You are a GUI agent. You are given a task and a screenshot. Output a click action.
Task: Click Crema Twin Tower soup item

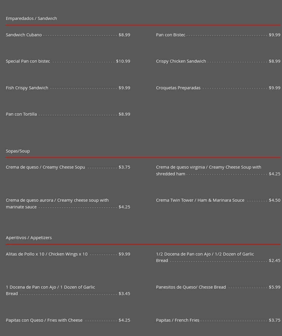coord(200,200)
